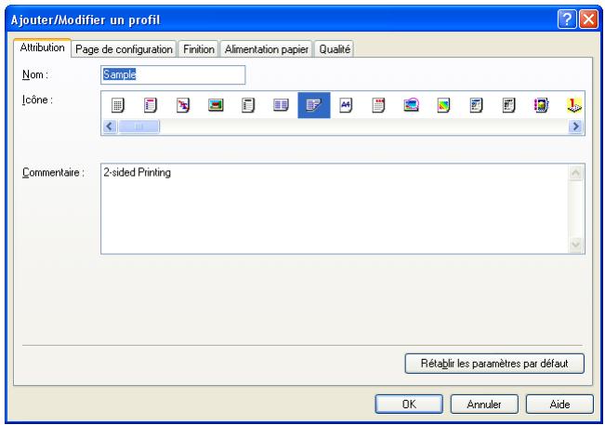
Task: Open the Page de configuration tab
Action: (x=124, y=49)
